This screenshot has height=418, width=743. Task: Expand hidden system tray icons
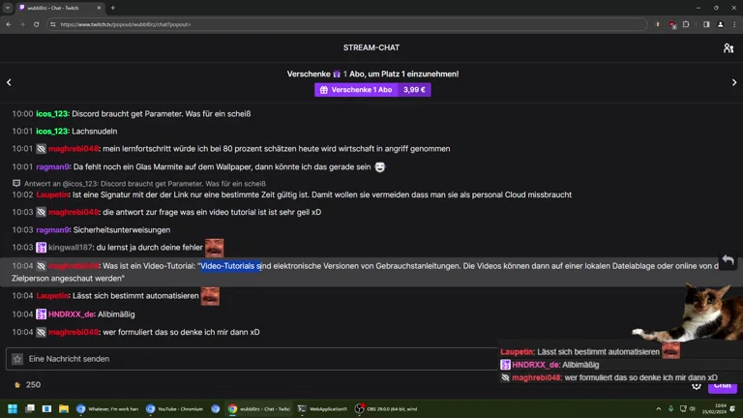point(658,408)
